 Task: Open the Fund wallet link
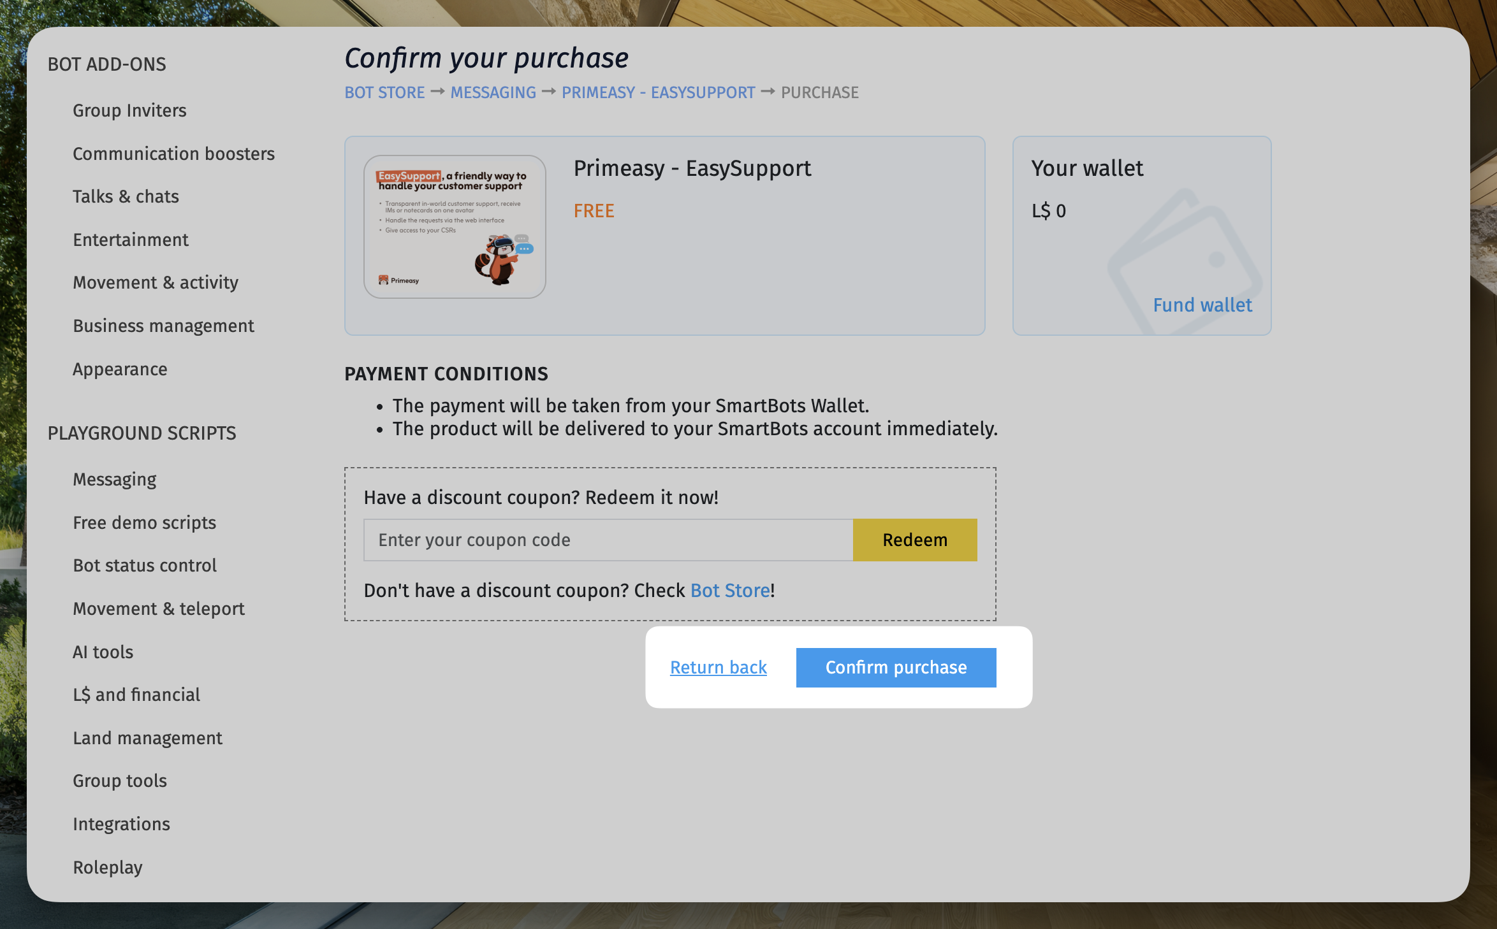point(1202,305)
